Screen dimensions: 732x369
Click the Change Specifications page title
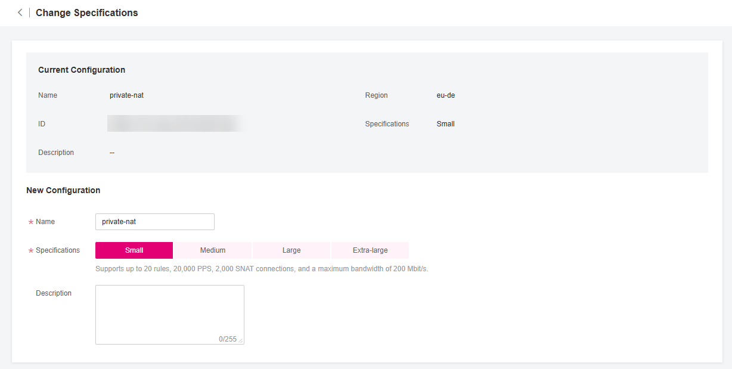87,13
